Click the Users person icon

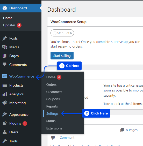tap(5, 132)
